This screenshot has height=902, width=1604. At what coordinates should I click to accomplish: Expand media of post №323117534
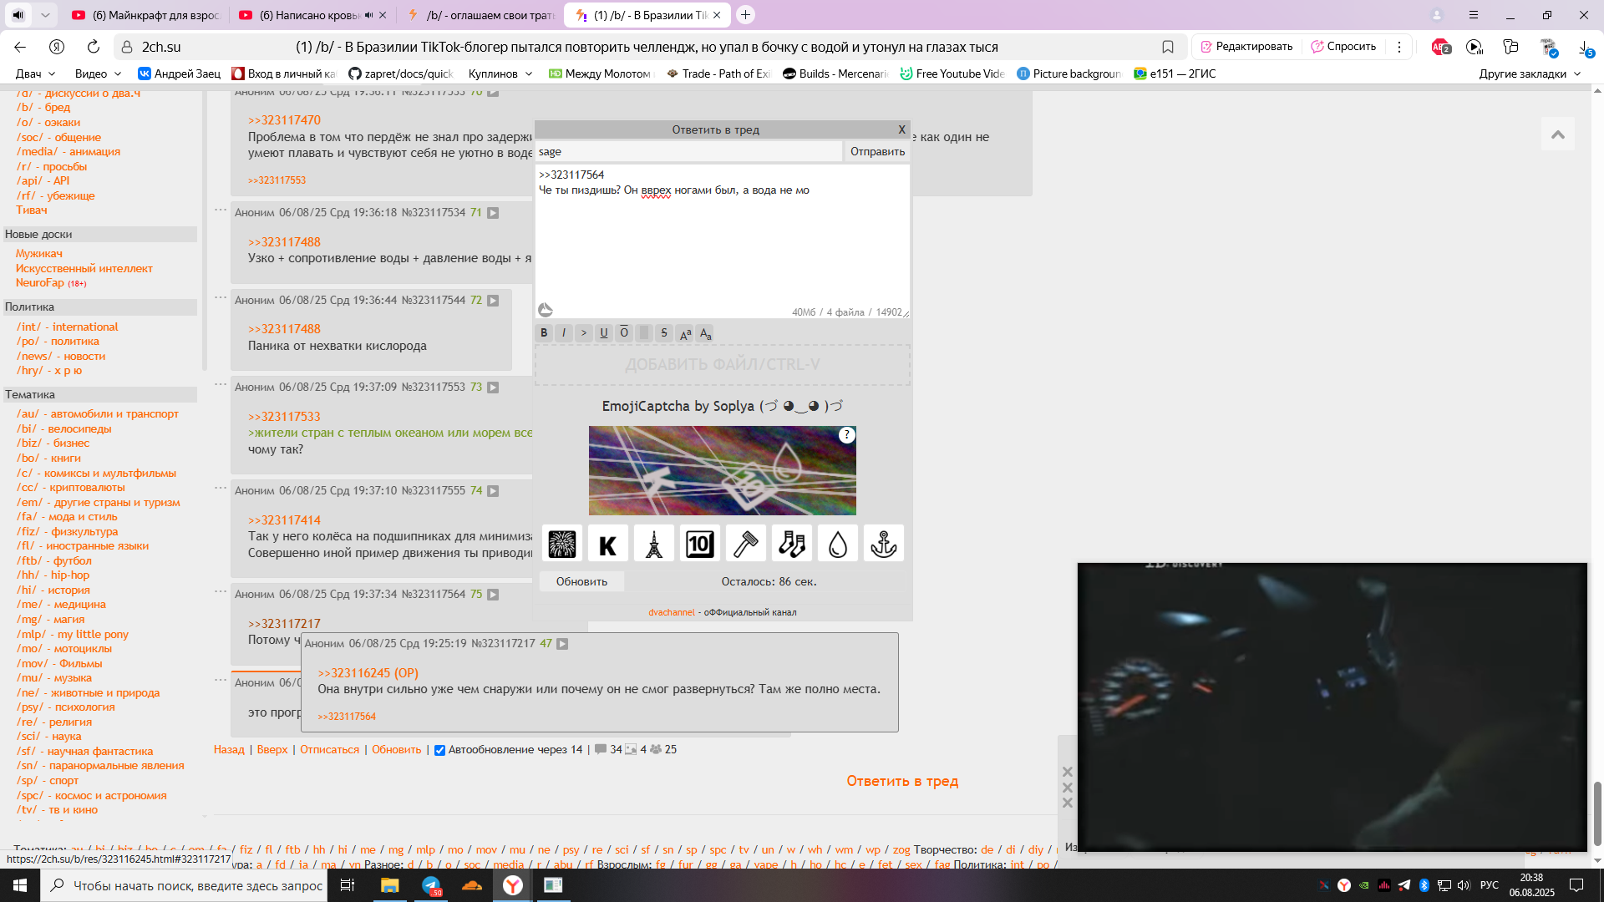coord(493,213)
